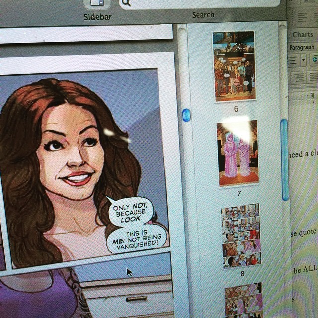Click the "This is me! Not being vanquished!" bubble
Screen dimensions: 318x318
pos(137,239)
